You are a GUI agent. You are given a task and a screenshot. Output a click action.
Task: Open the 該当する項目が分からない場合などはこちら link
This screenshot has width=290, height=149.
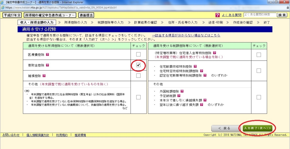tap(186, 35)
